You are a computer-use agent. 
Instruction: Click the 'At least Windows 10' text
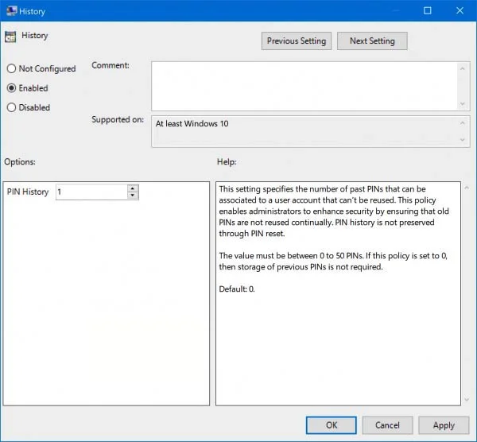tap(192, 124)
